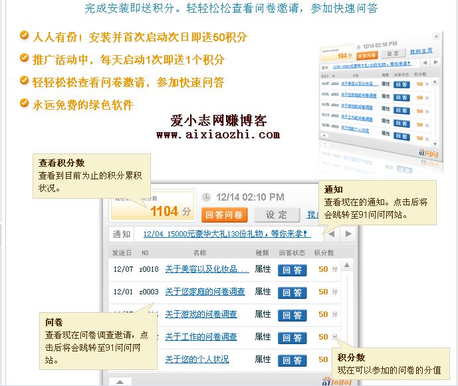Go to the next notice arrow

coord(348,234)
